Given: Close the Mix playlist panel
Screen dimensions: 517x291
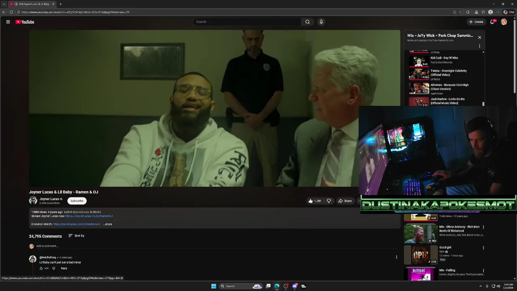Looking at the screenshot, I should pyautogui.click(x=479, y=38).
